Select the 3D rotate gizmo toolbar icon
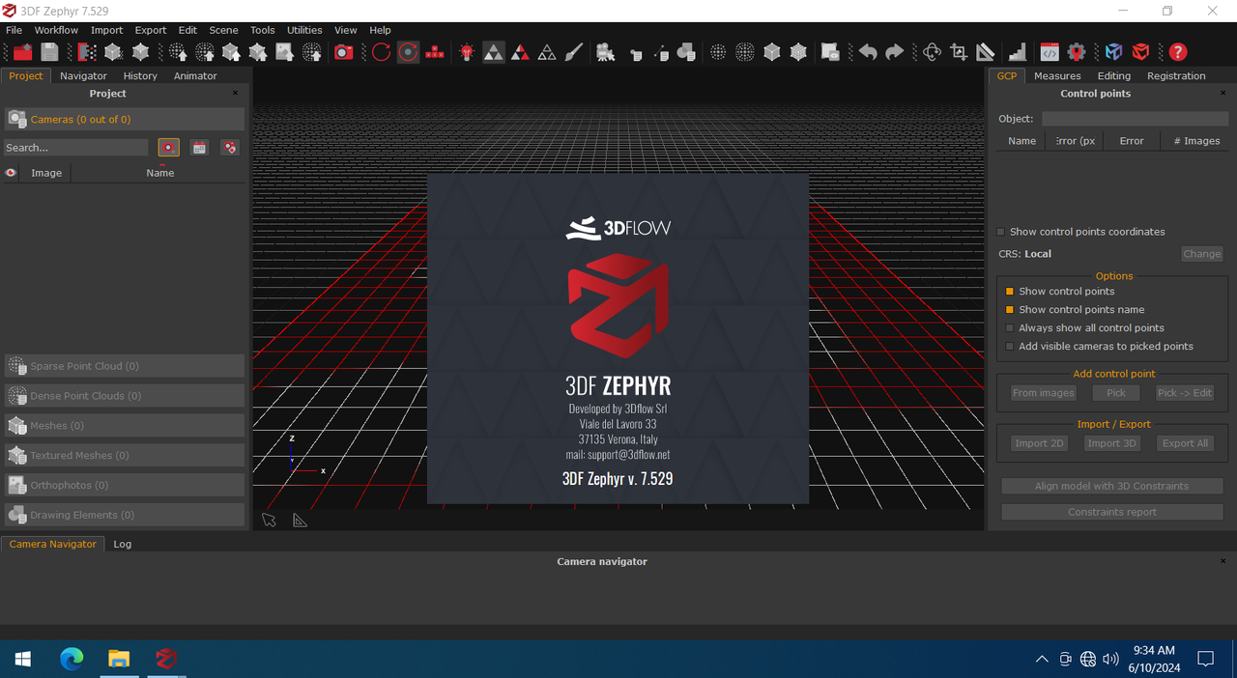The width and height of the screenshot is (1237, 678). point(932,52)
